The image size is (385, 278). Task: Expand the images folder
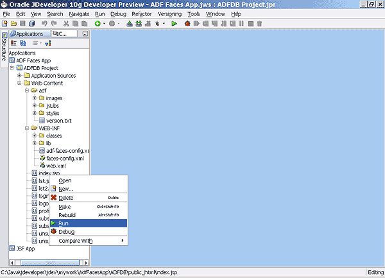tap(35, 98)
